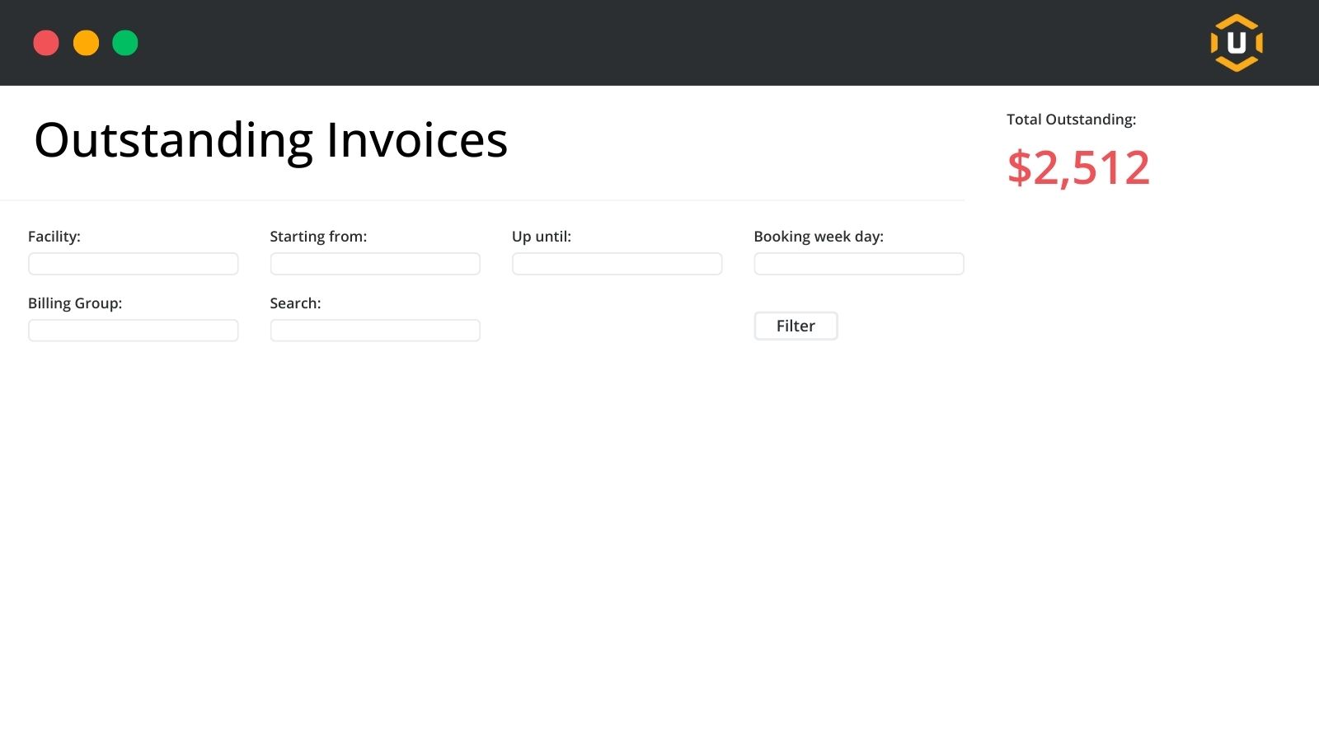Click the orange hexagon U logo
Screen dimensions: 1319x742
coord(1237,43)
